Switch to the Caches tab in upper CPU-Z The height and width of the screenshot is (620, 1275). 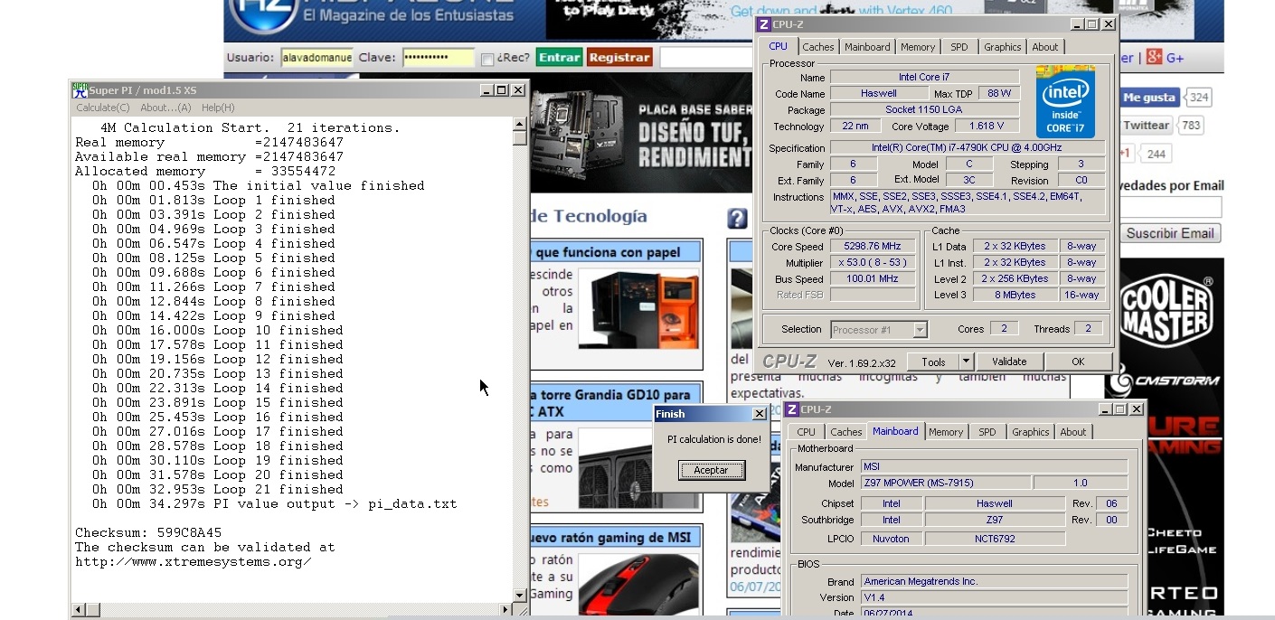point(818,47)
